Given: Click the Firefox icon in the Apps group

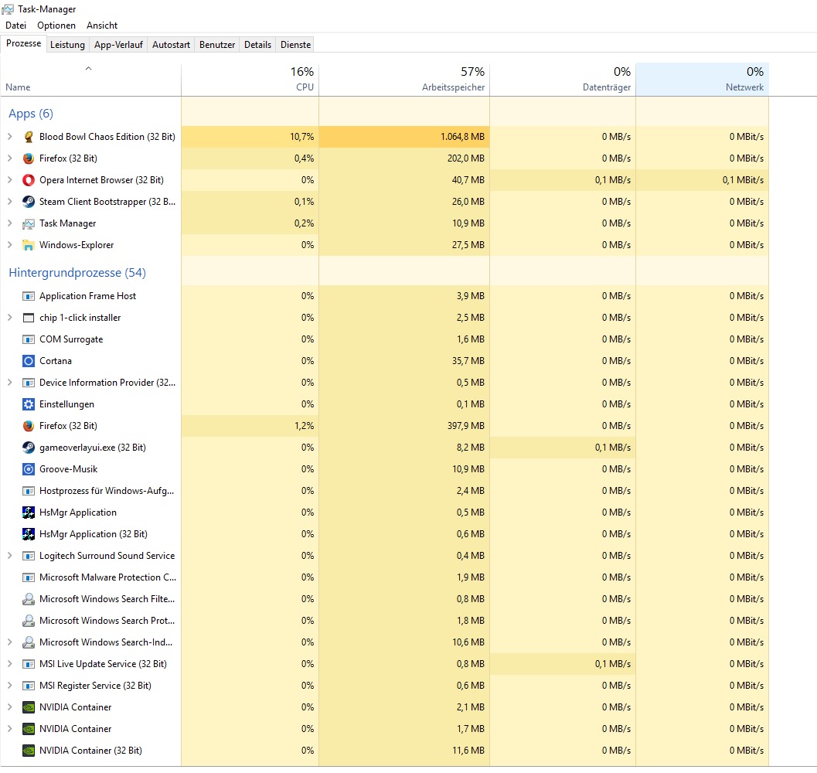Looking at the screenshot, I should (29, 158).
